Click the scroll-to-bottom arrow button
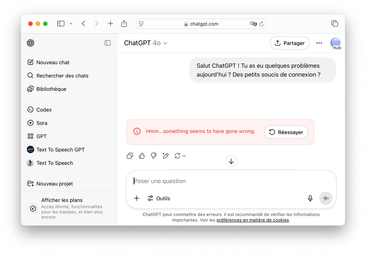This screenshot has width=366, height=253. pyautogui.click(x=231, y=161)
